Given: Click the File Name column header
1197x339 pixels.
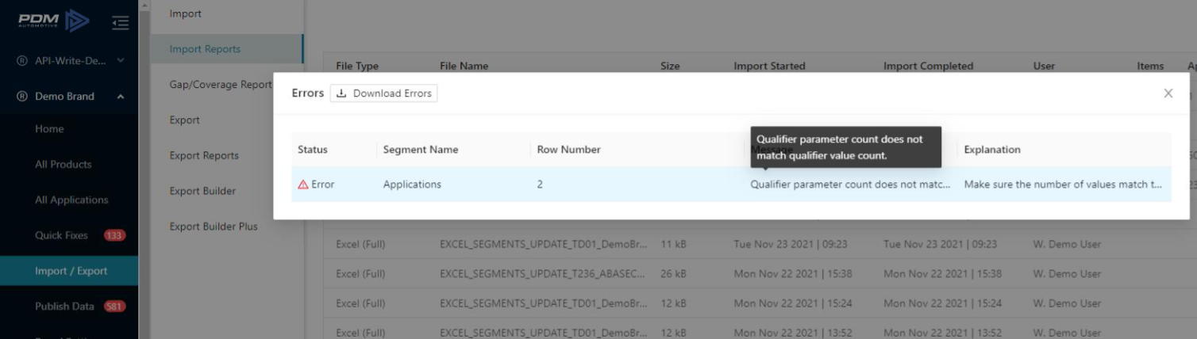Looking at the screenshot, I should pos(464,67).
